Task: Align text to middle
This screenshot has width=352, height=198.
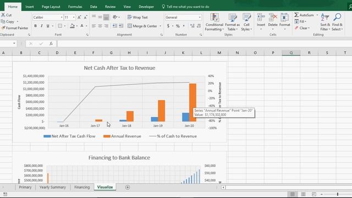Action: coord(100,17)
